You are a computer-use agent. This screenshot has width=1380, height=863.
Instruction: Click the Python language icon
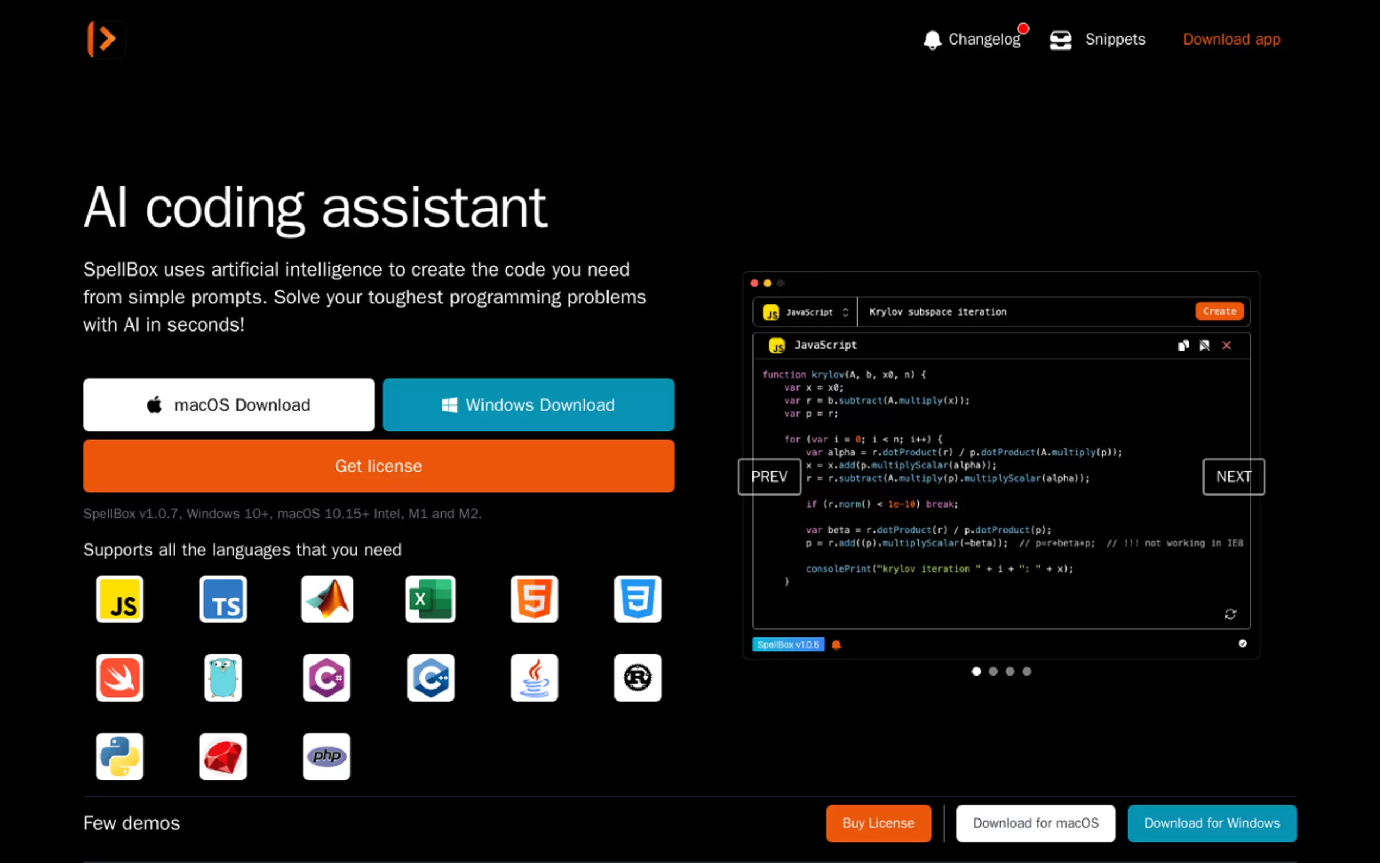[x=119, y=756]
